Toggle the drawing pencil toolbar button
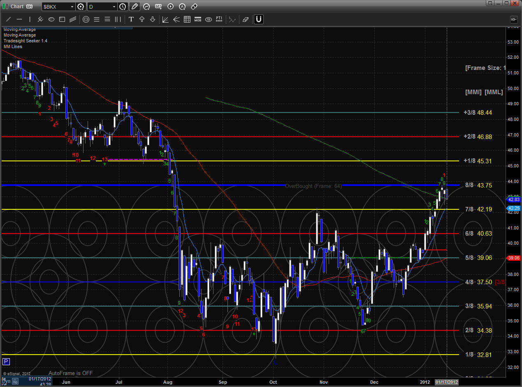This screenshot has width=522, height=387. click(x=135, y=7)
